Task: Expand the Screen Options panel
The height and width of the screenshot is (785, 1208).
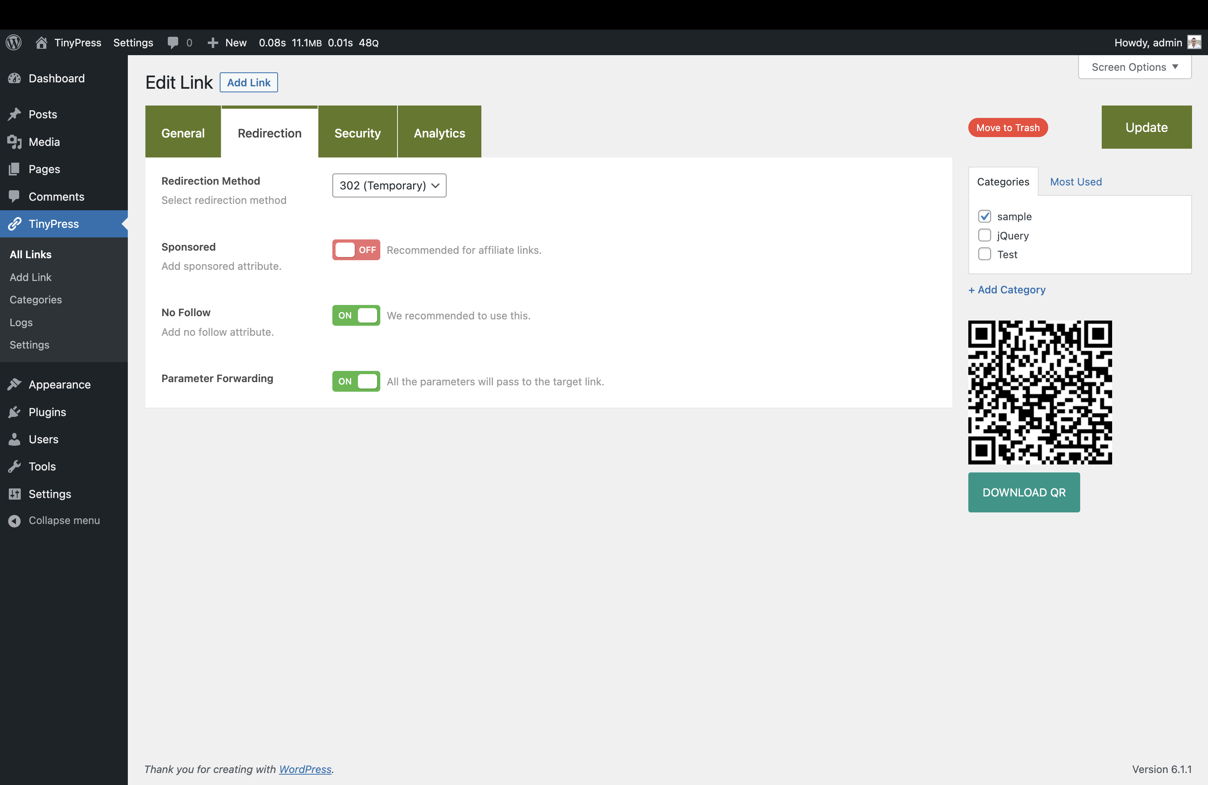Action: tap(1134, 67)
